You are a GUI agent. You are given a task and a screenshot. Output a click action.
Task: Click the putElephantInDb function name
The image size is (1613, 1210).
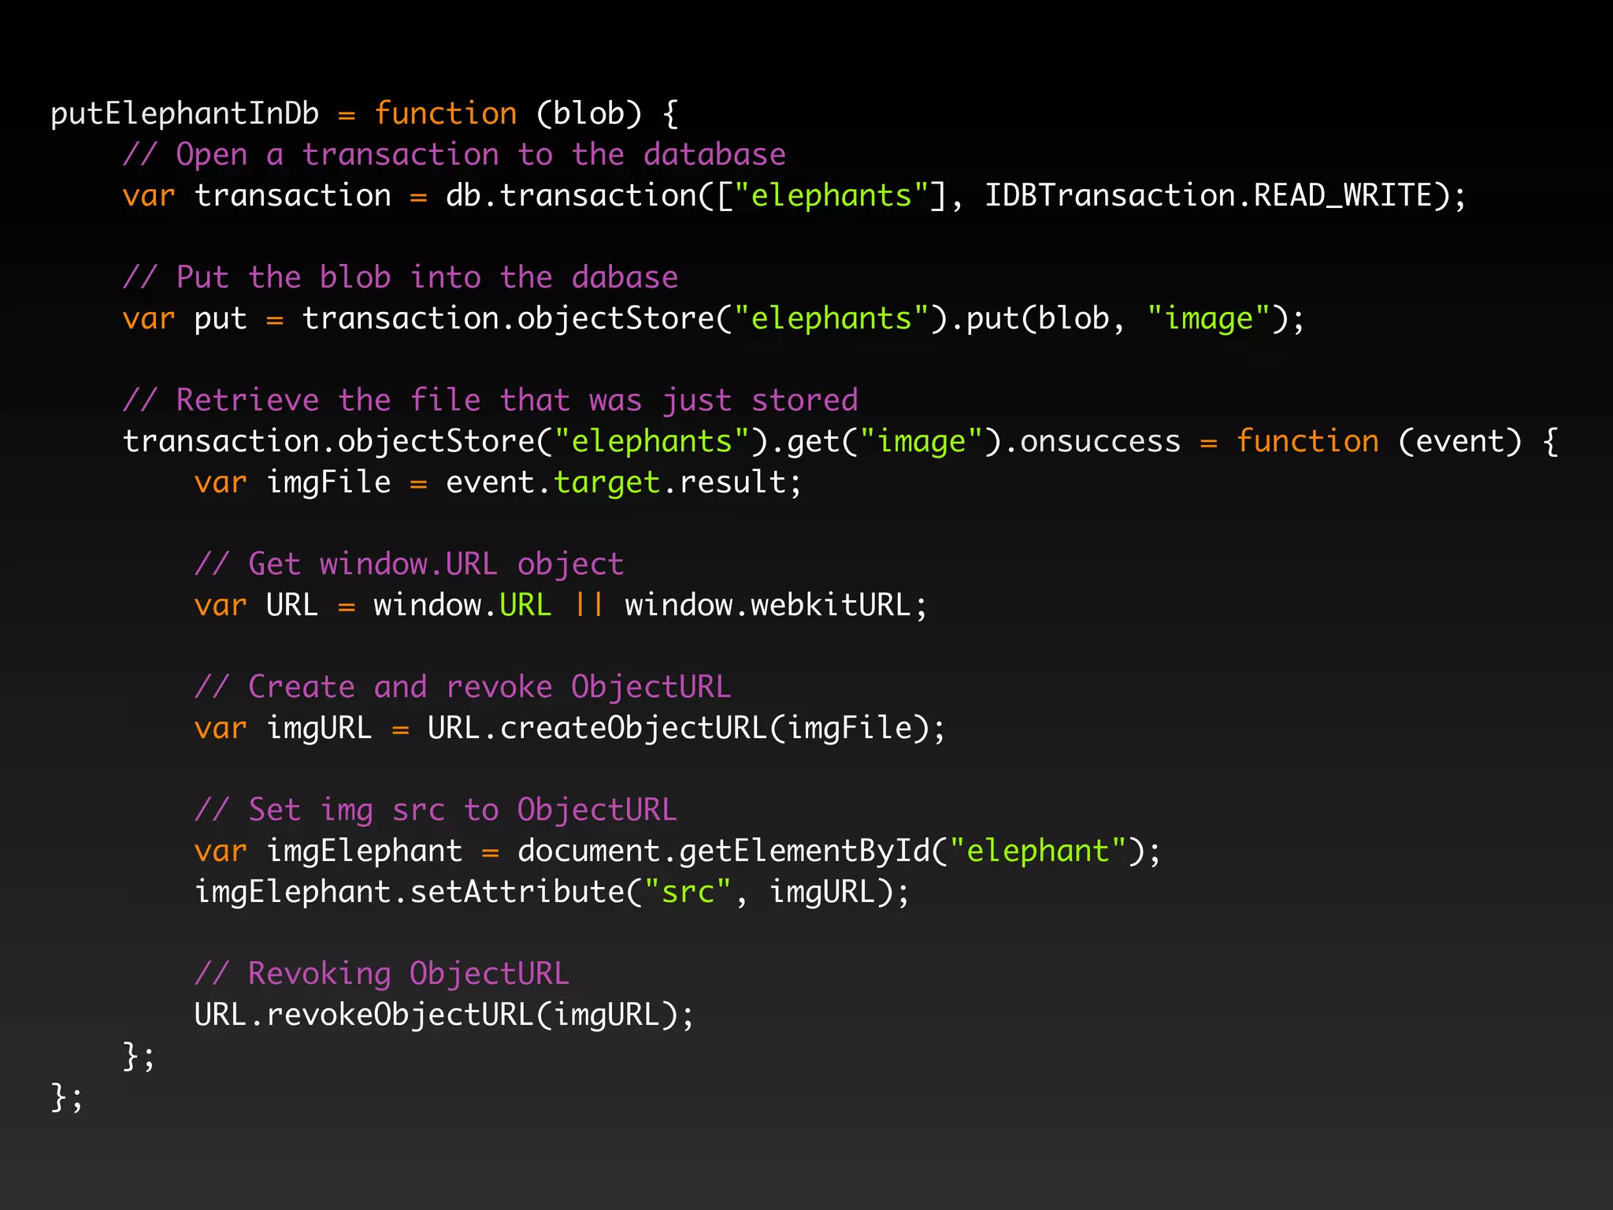point(185,114)
